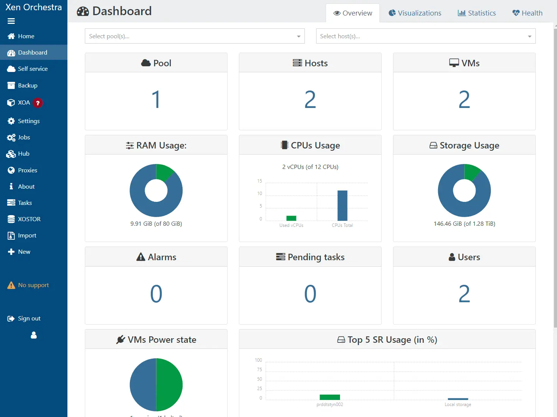The width and height of the screenshot is (557, 417).
Task: Switch to the Statistics tab
Action: pos(477,13)
